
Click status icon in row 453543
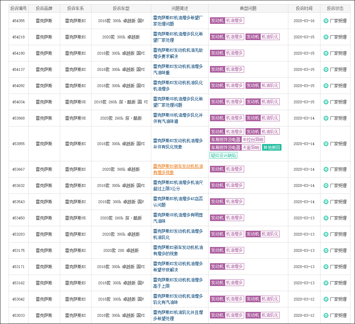(326, 202)
